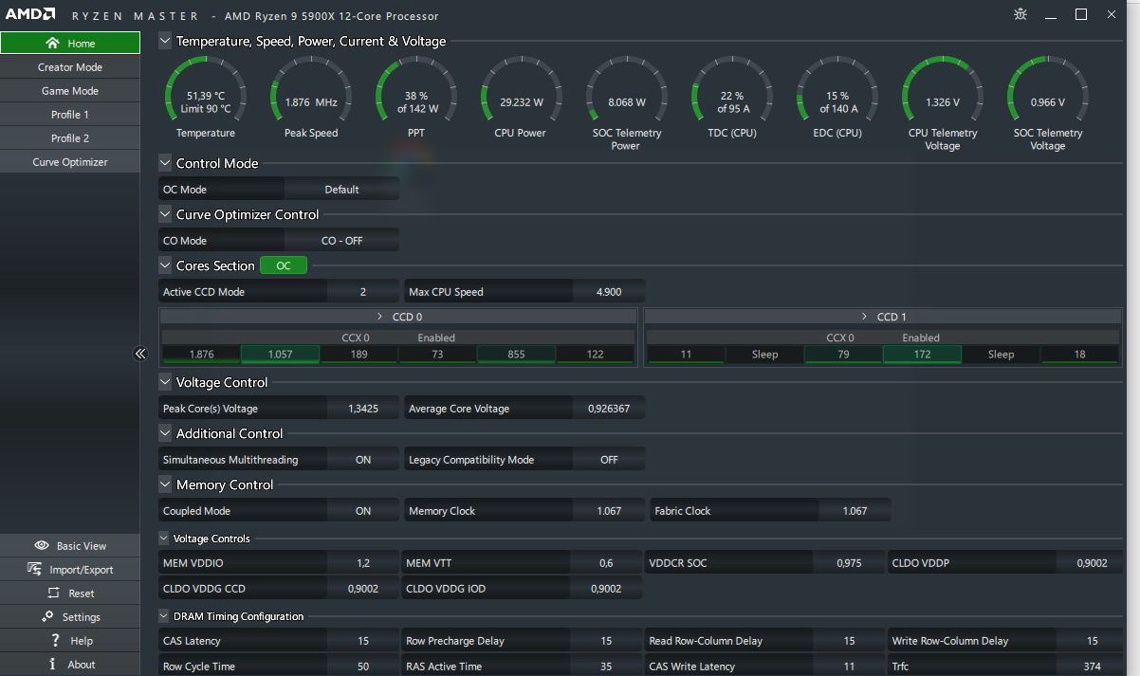Click the green OC button in Cores Section

pyautogui.click(x=284, y=265)
